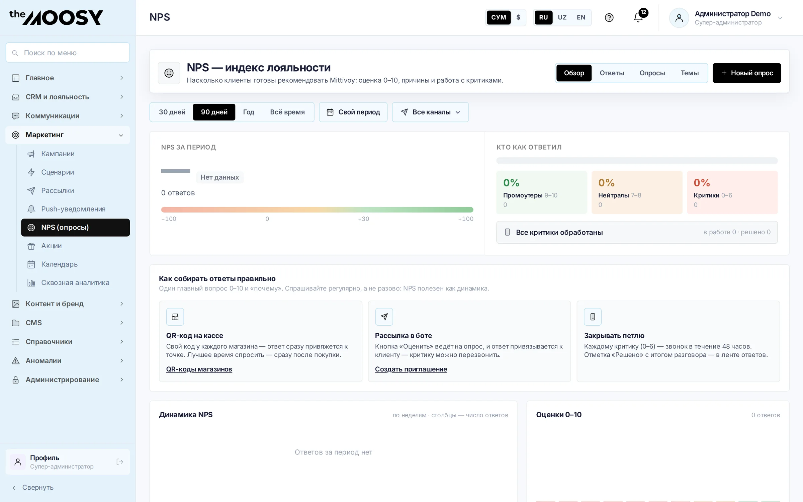
Task: Switch to the Темы tab
Action: click(690, 73)
